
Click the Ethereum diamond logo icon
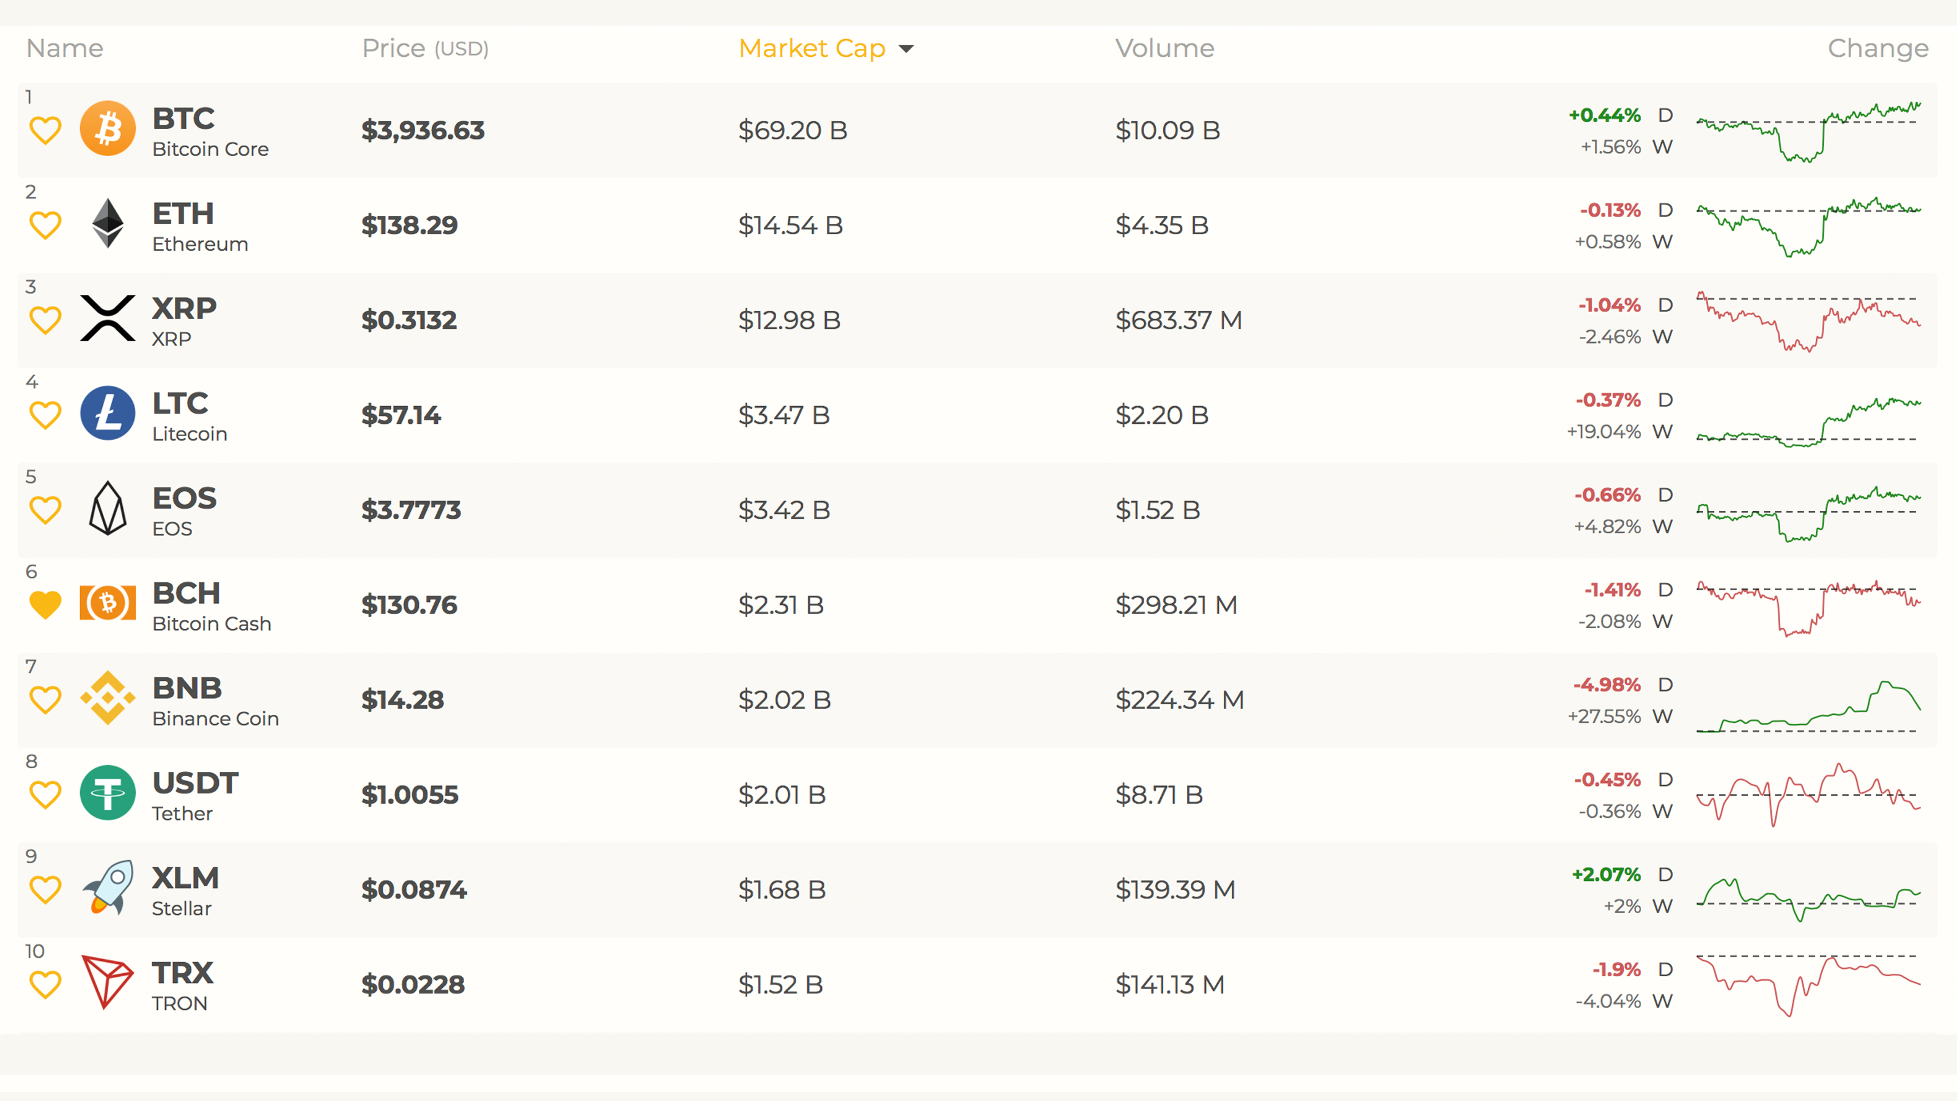coord(107,223)
